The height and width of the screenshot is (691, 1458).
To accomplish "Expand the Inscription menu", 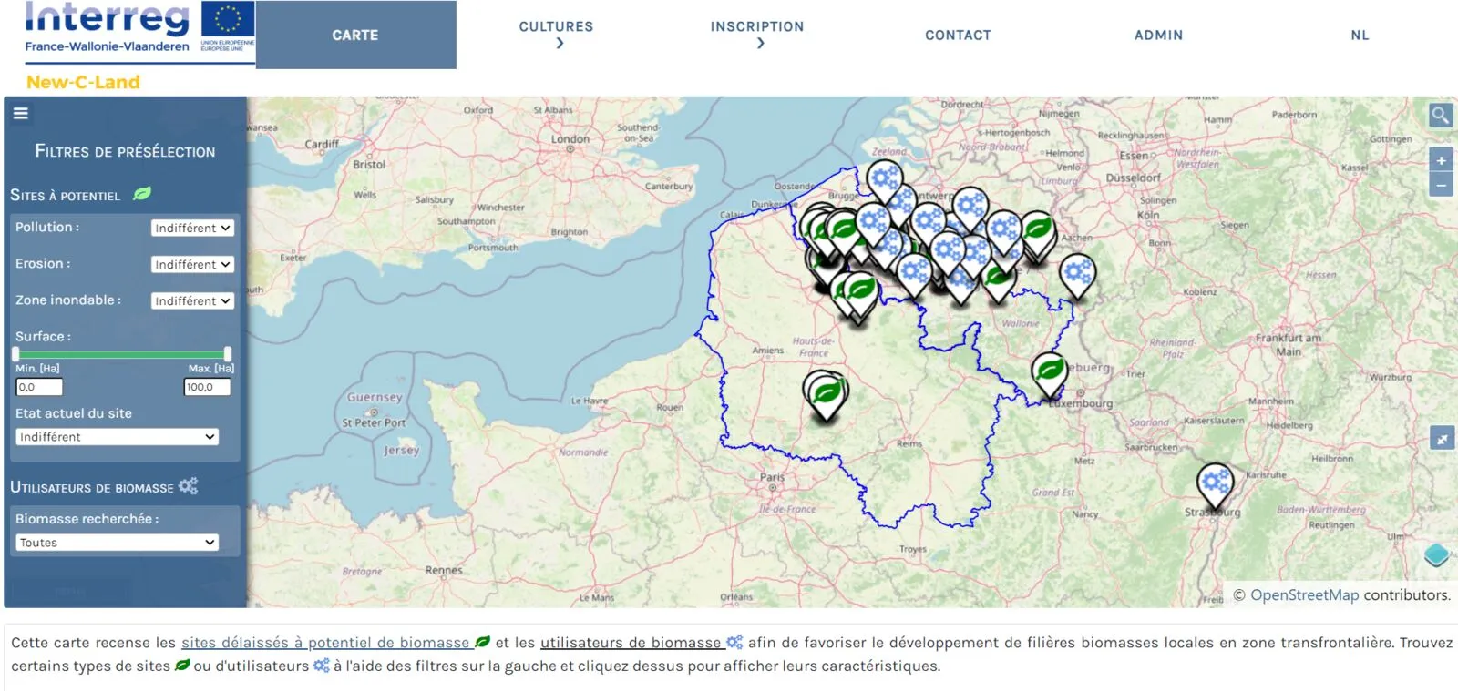I will point(757,35).
